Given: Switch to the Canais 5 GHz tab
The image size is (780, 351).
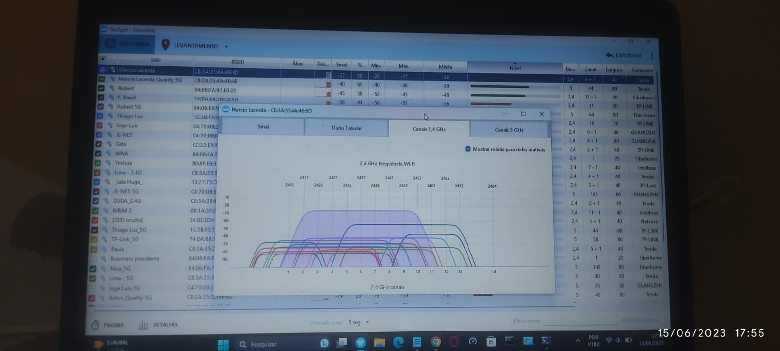Looking at the screenshot, I should click(x=509, y=130).
